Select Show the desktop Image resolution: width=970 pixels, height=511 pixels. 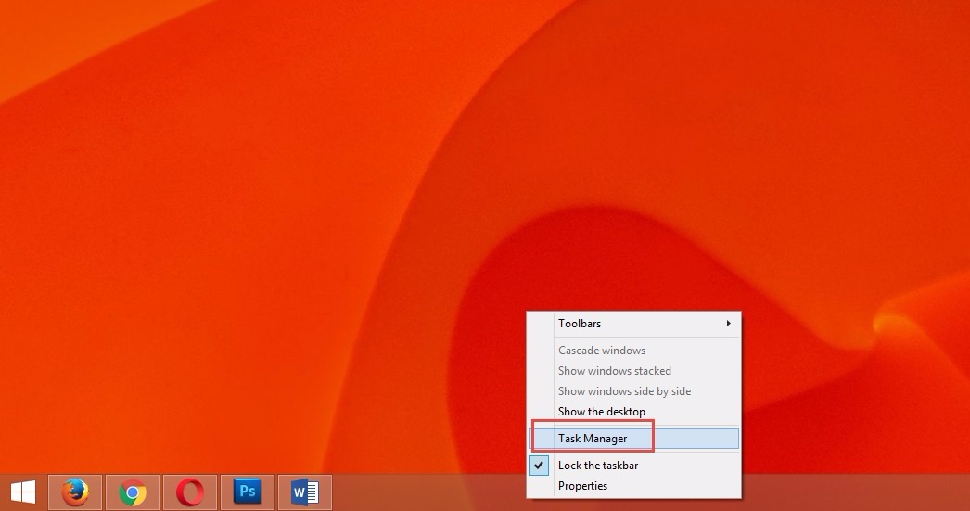click(601, 412)
